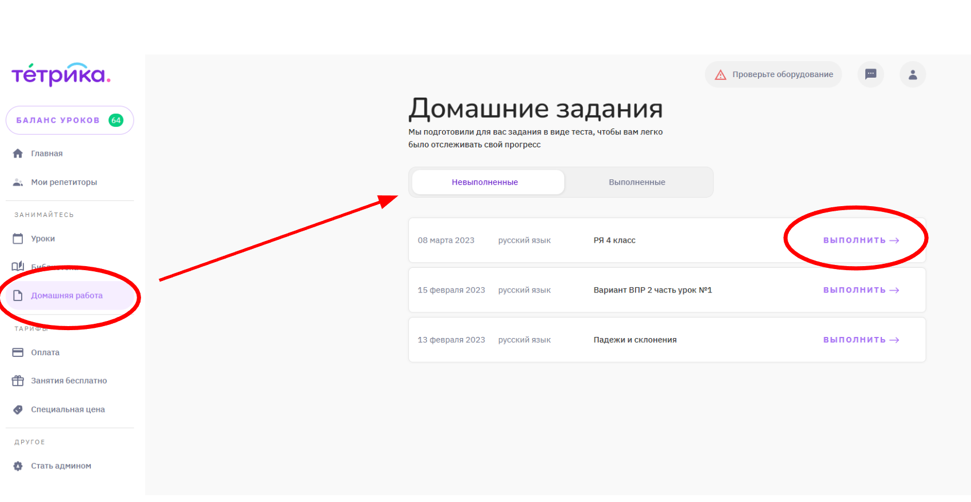Click the date 13 февраля 2023
This screenshot has height=502, width=971.
point(451,340)
